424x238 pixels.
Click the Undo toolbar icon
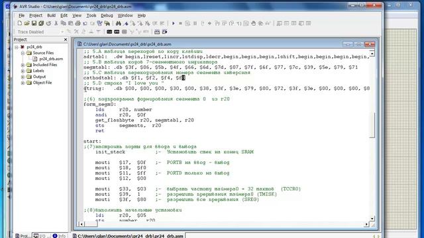coord(85,24)
